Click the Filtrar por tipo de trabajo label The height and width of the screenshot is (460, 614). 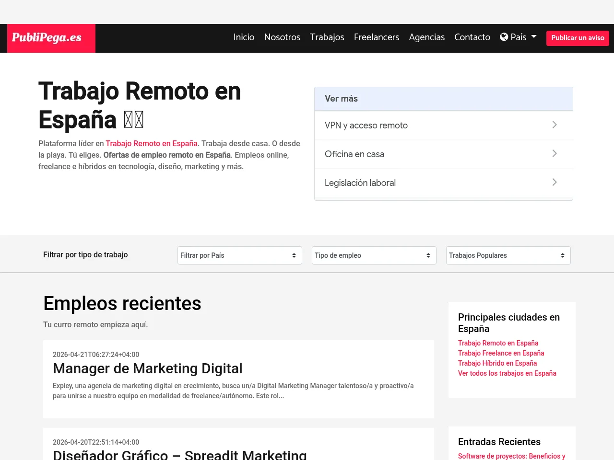point(85,254)
